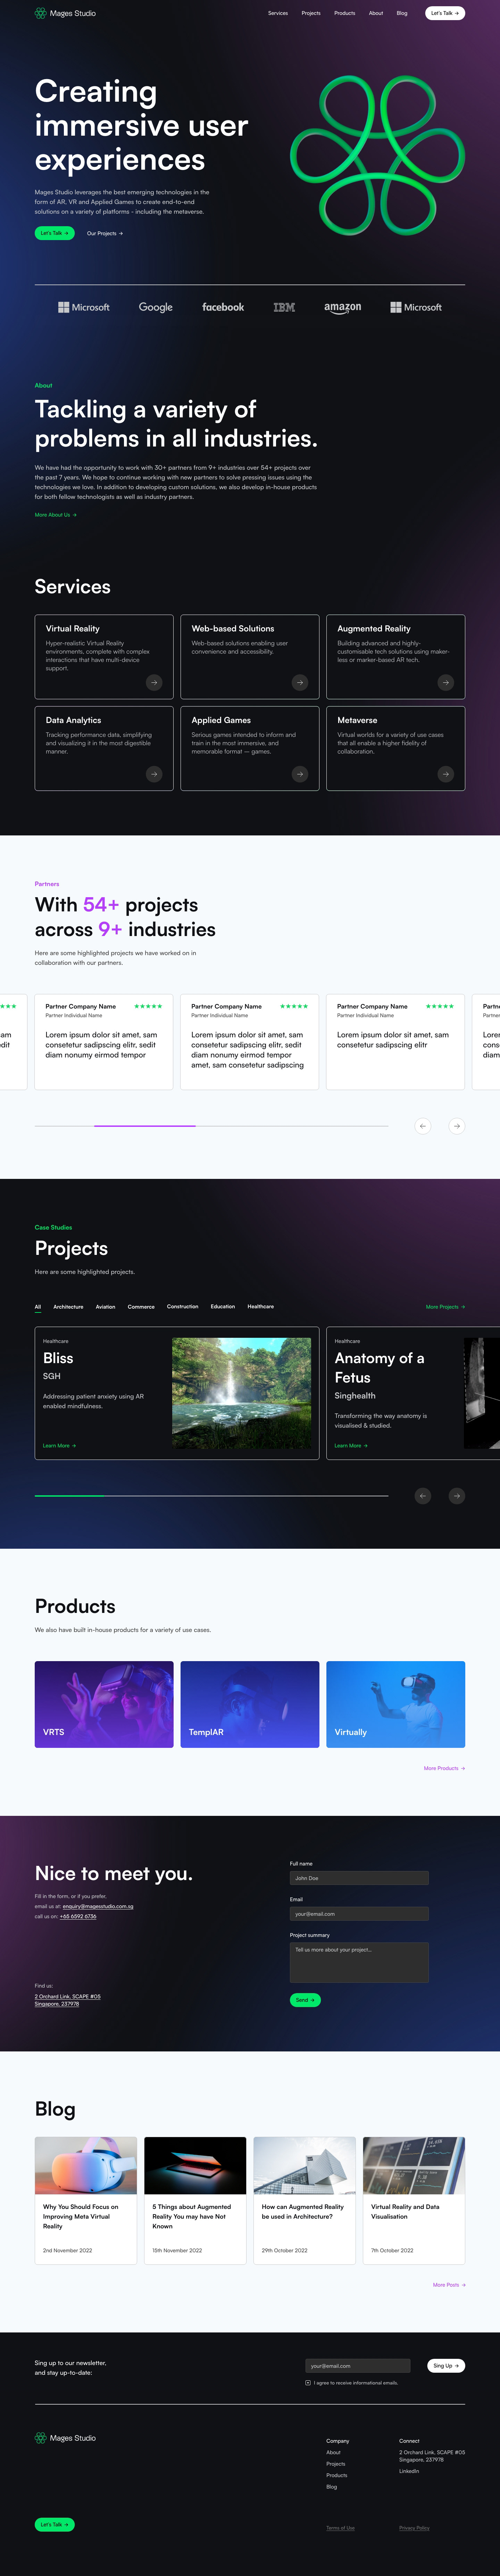This screenshot has height=2576, width=500.
Task: Click the previous arrow under the partner testimonials
Action: [423, 1126]
